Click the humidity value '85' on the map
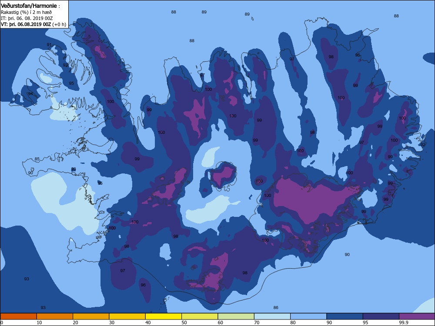Viewport: 435px width, 326px height. pyautogui.click(x=37, y=159)
